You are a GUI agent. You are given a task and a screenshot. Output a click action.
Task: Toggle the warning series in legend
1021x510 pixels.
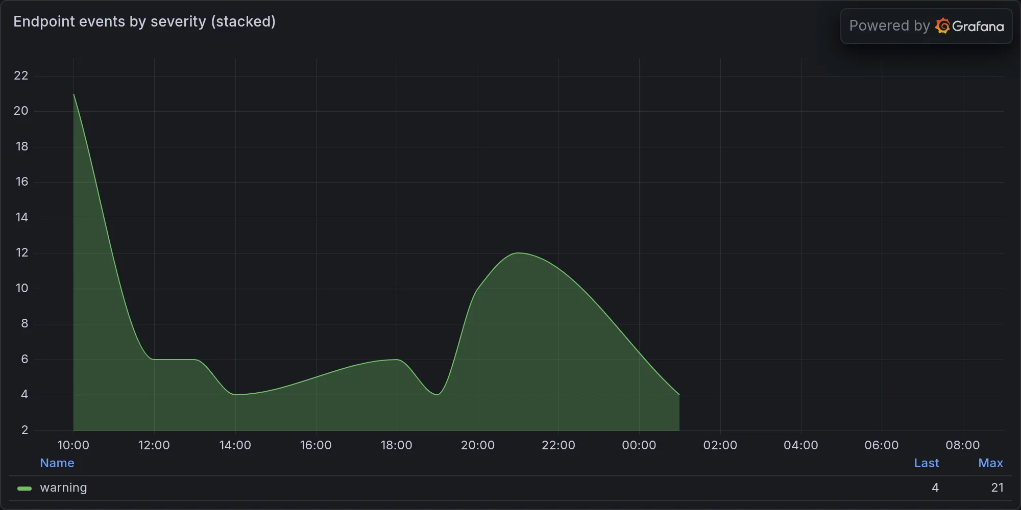pyautogui.click(x=63, y=488)
